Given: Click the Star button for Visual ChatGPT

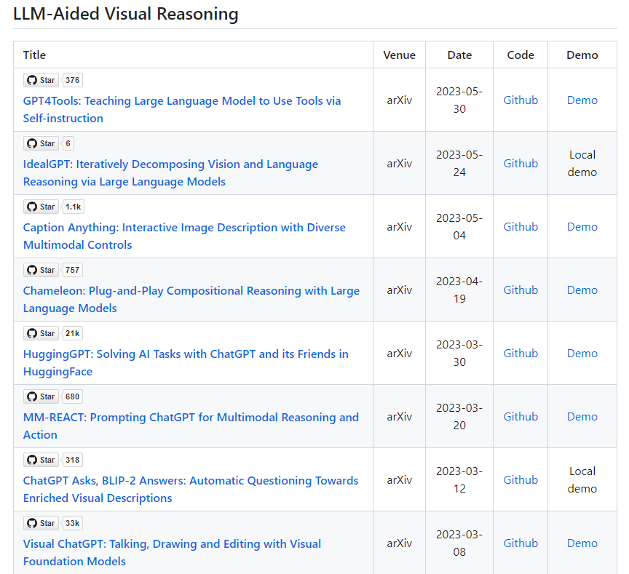Looking at the screenshot, I should pyautogui.click(x=41, y=524).
